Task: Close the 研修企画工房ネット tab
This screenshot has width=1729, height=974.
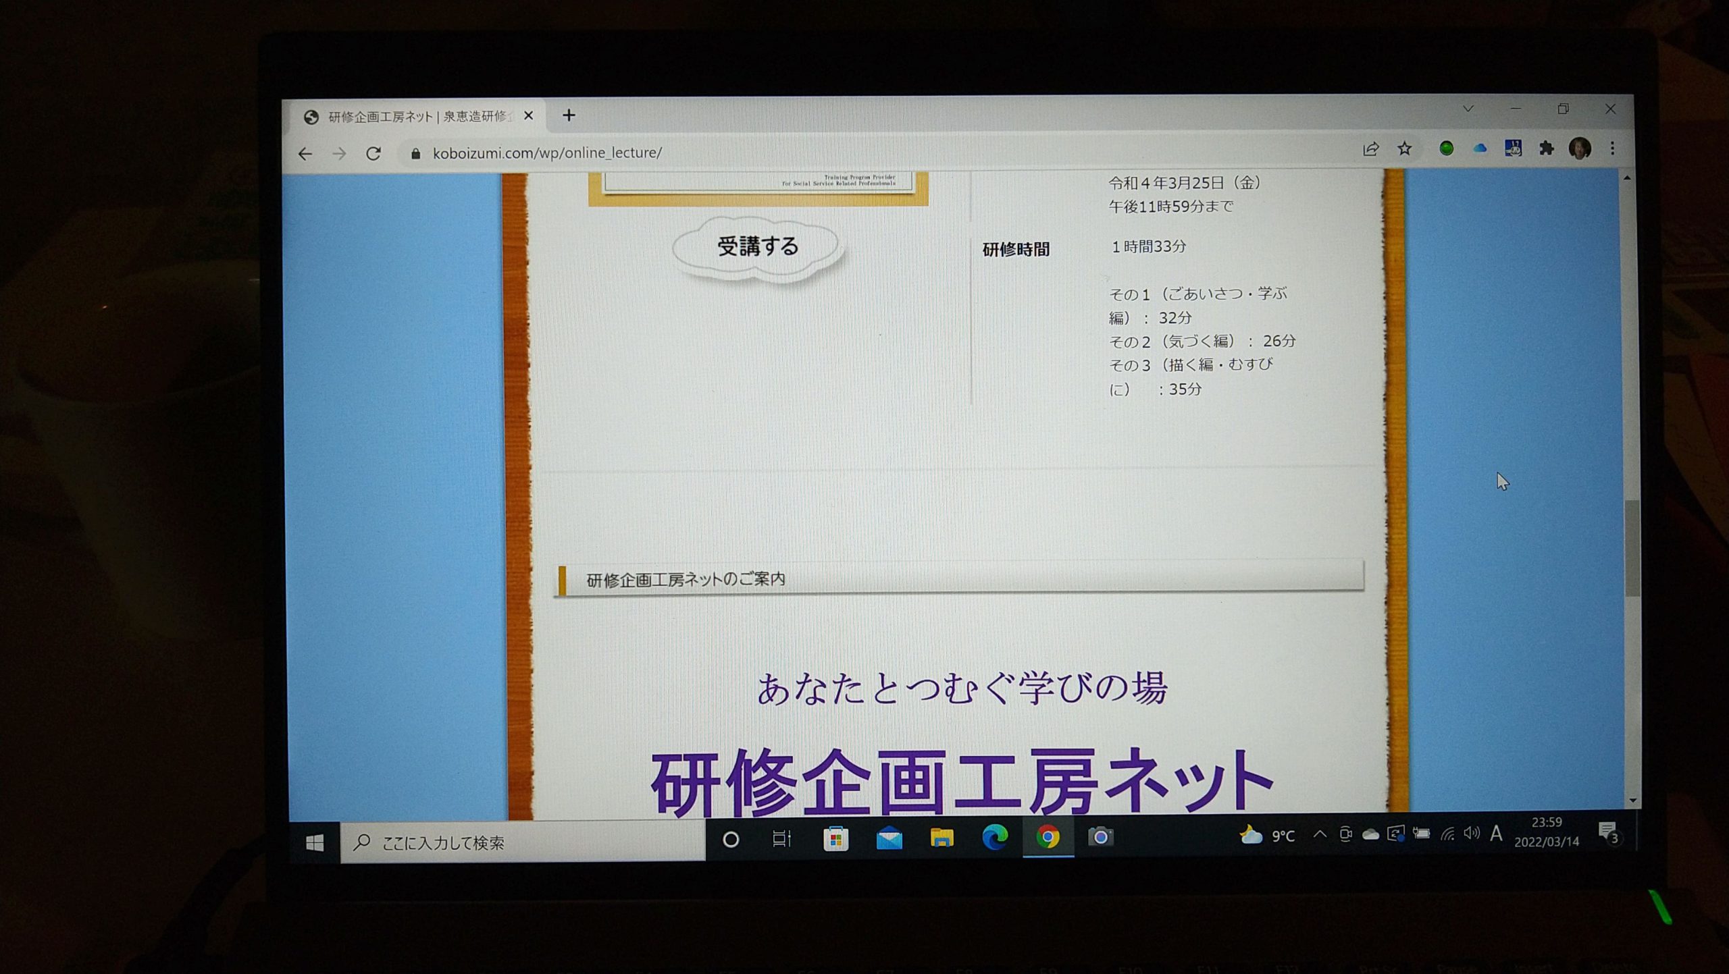Action: [x=528, y=115]
